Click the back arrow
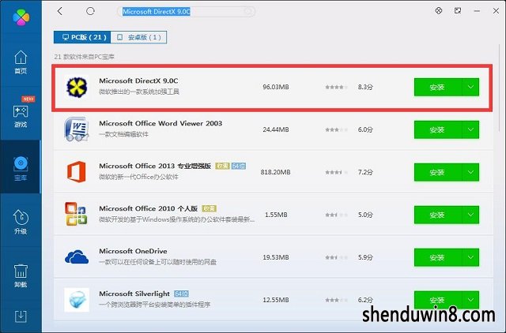 click(x=60, y=11)
